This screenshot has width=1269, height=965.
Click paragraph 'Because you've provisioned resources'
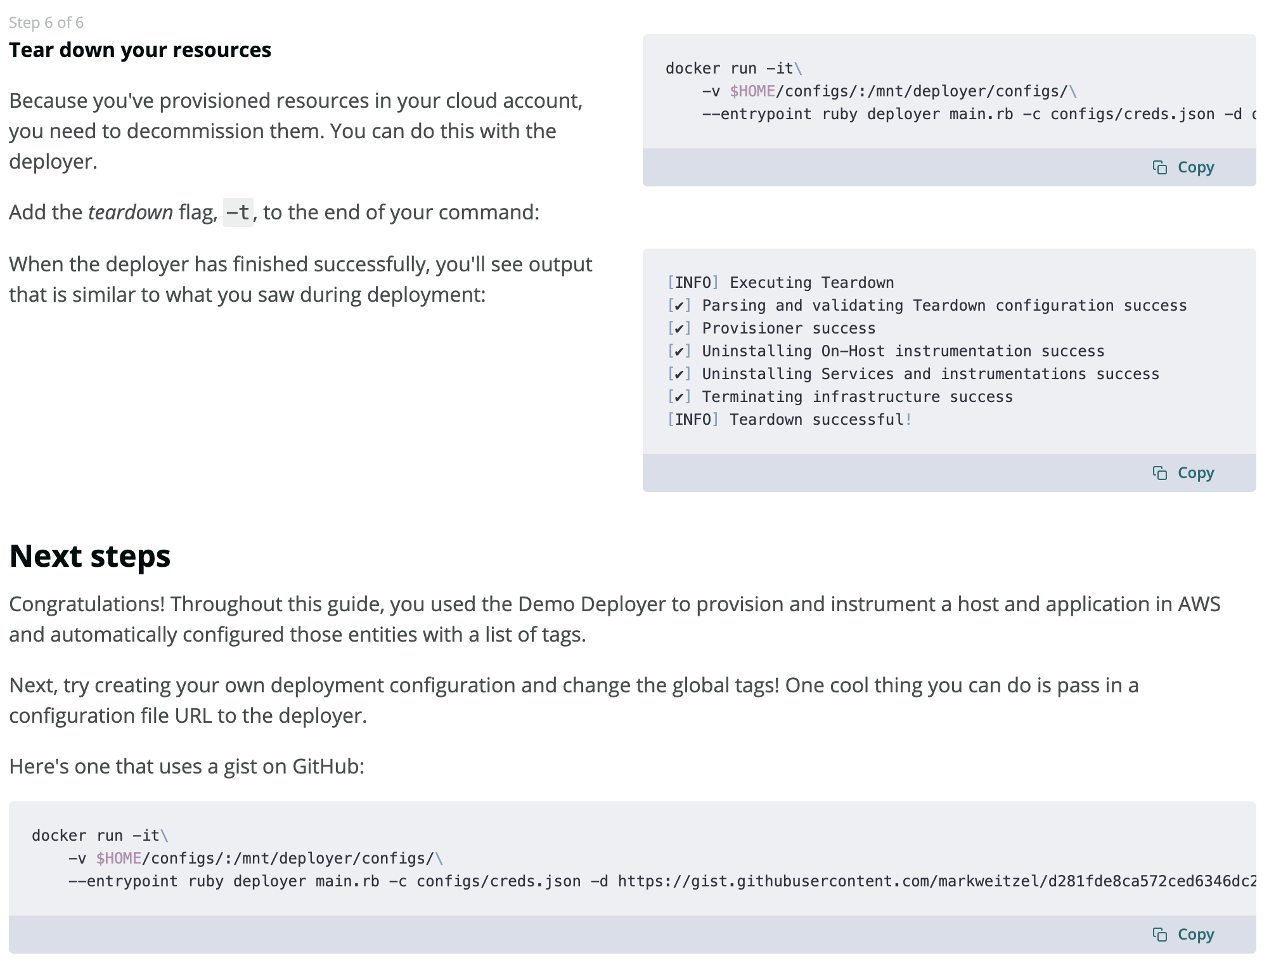tap(296, 131)
